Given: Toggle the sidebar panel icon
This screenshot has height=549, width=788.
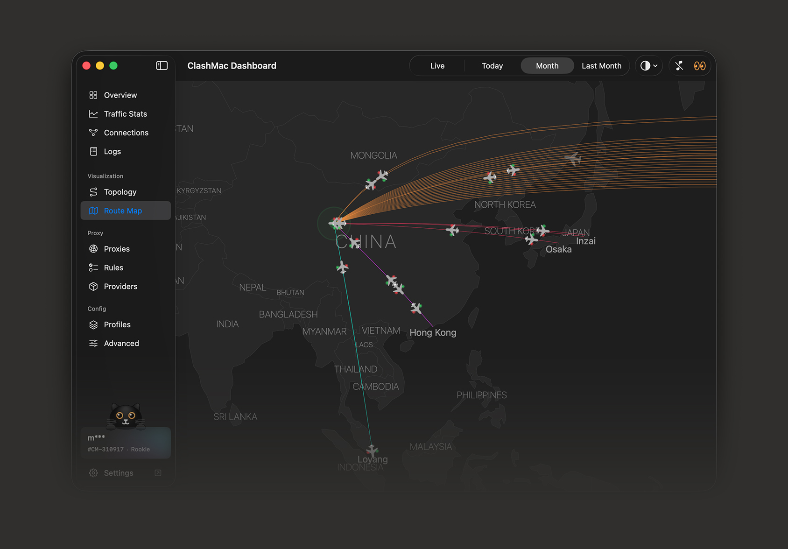Looking at the screenshot, I should pyautogui.click(x=162, y=66).
